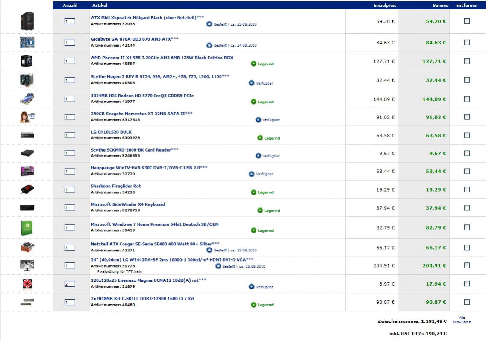Screen dimensions: 486x341
Task: Open Microsoft SideWinder X4 Keyboard link
Action: coord(128,204)
